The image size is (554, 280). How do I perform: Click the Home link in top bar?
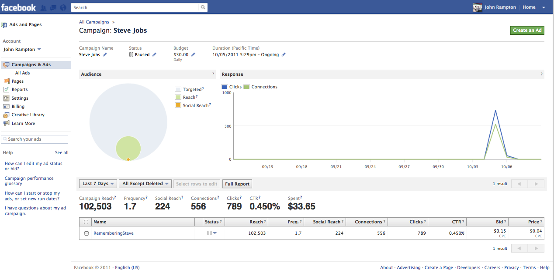tap(529, 7)
